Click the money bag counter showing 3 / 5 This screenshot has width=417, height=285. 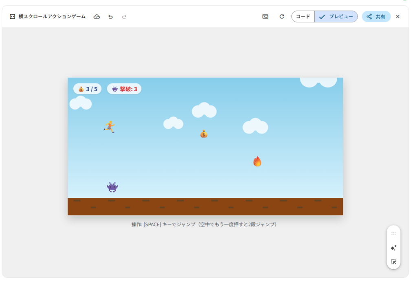coord(88,89)
